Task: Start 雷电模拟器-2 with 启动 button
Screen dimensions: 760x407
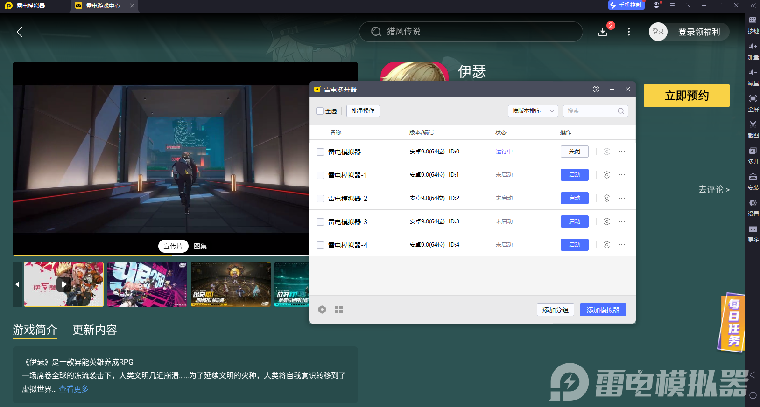Action: tap(575, 198)
